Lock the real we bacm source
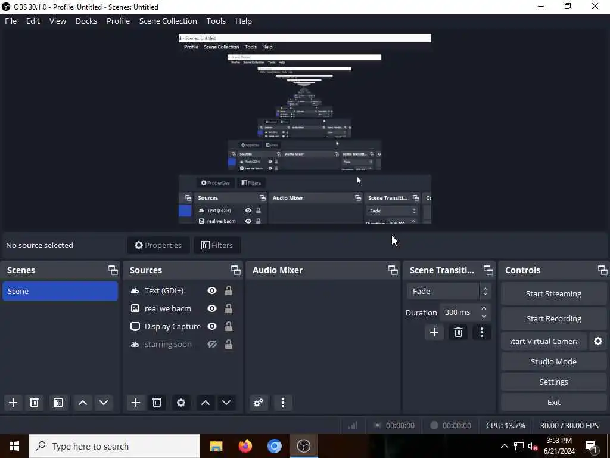Screen dimensions: 610x458 coord(229,308)
